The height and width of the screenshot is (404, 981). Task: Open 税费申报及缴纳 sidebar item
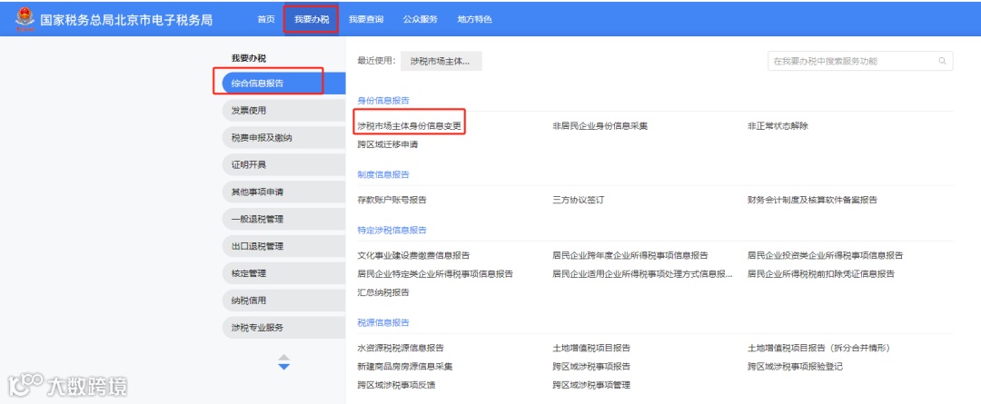pyautogui.click(x=284, y=138)
